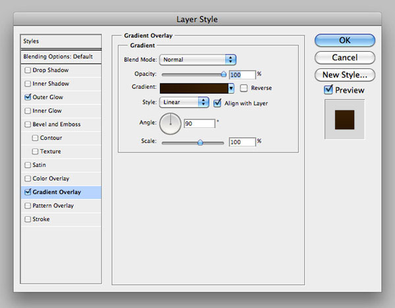
Task: Disable the Outer Glow effect checkbox
Action: [x=27, y=97]
